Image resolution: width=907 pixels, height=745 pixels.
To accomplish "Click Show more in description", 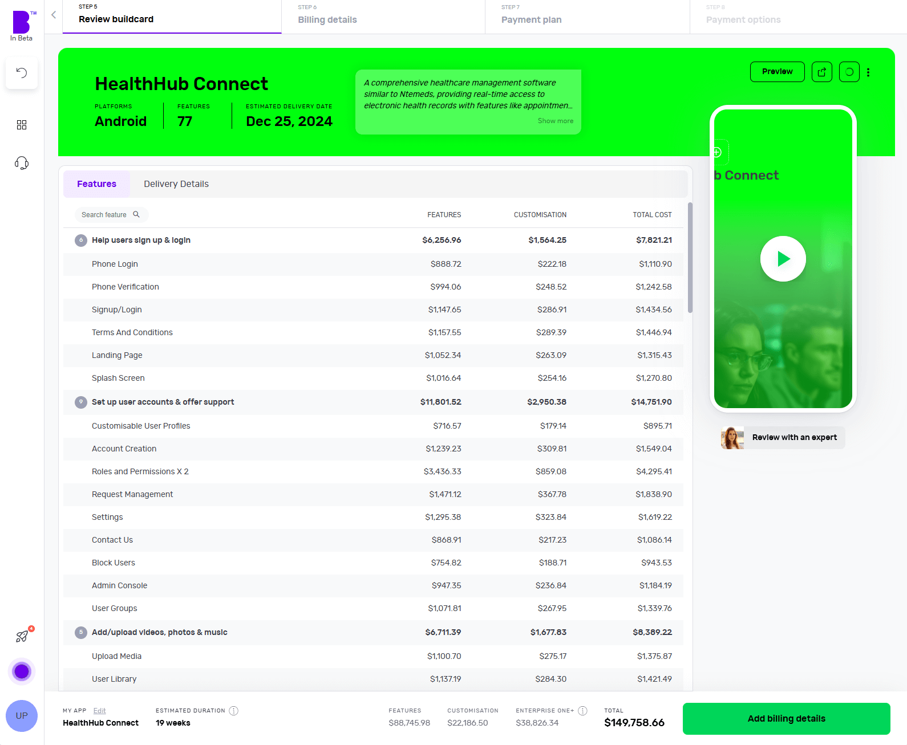I will tap(556, 121).
